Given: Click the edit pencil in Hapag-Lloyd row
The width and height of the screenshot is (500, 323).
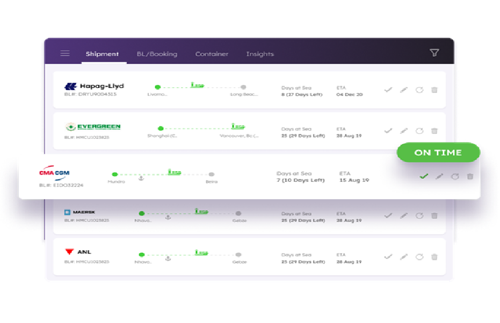Looking at the screenshot, I should (404, 90).
